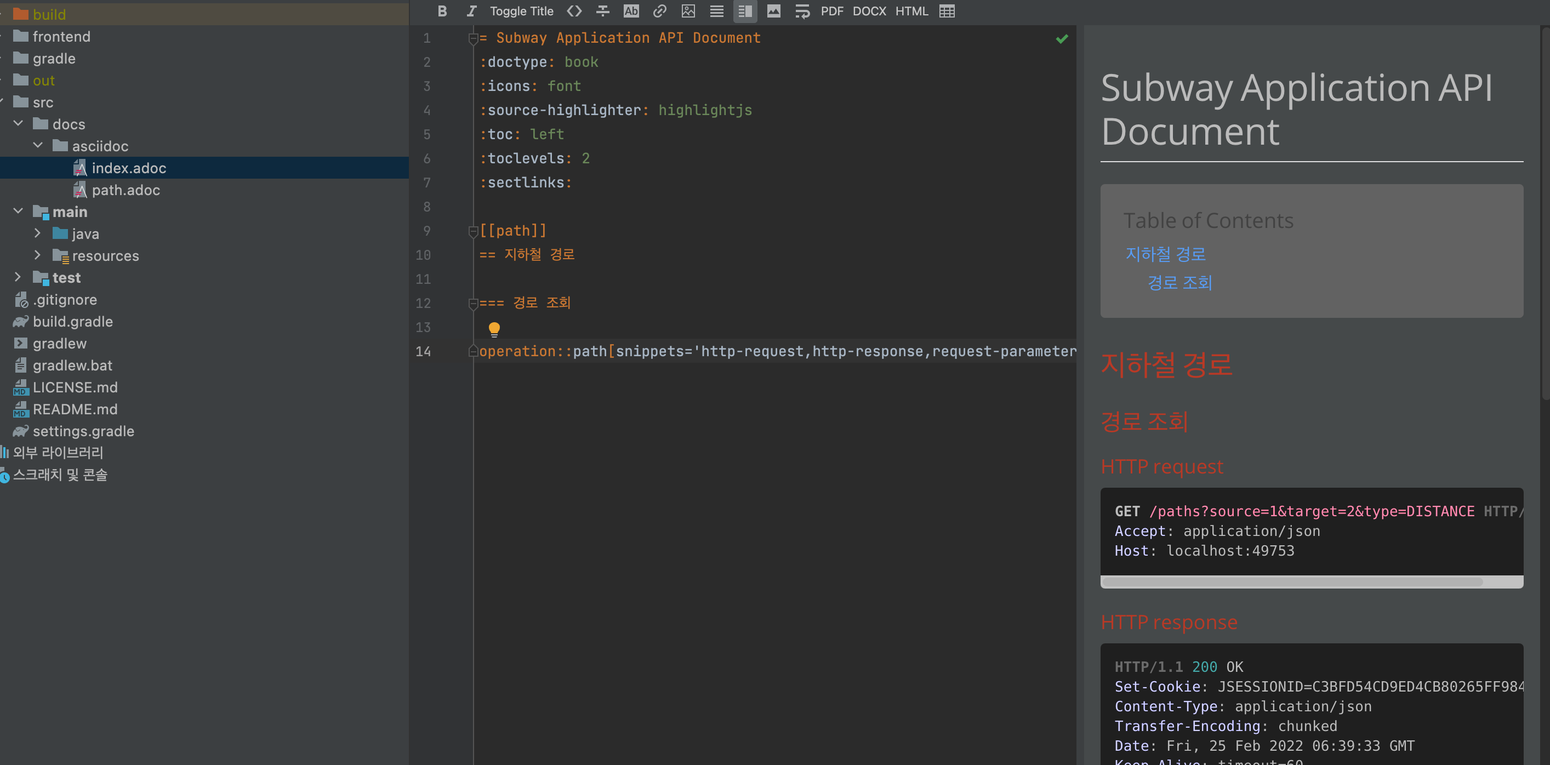
Task: Open path.adoc in the project tree
Action: tap(125, 190)
